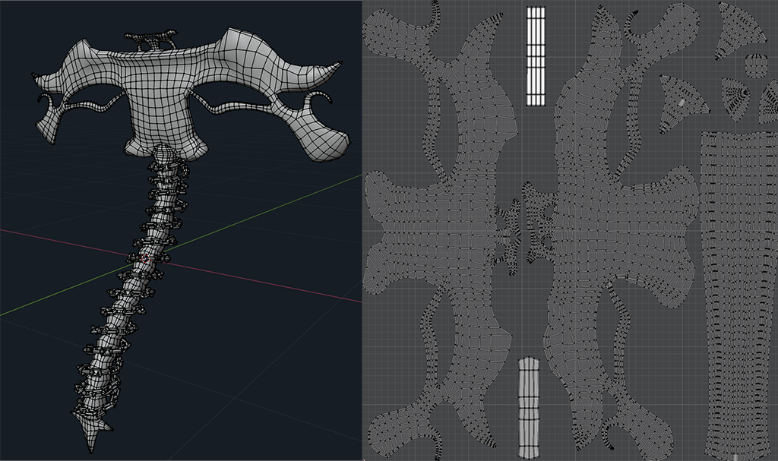This screenshot has width=778, height=461.
Task: Click the 3D cursor on the handle
Action: 145,258
